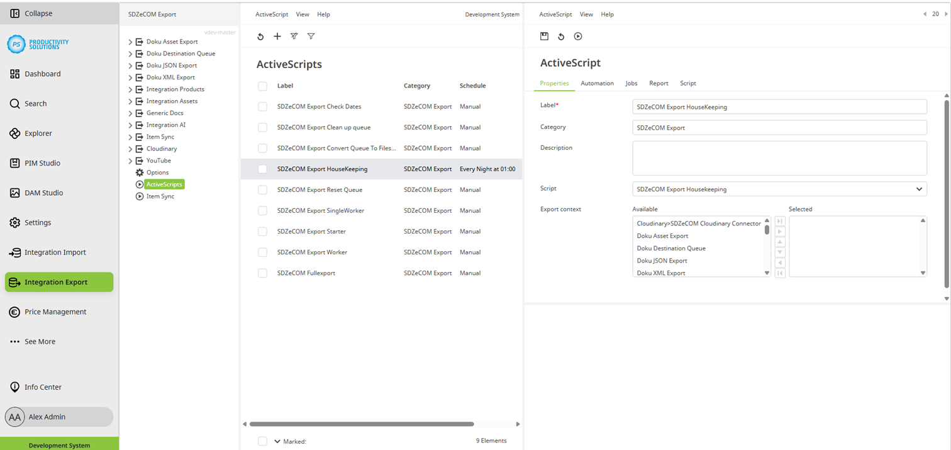951x450 pixels.
Task: Open the View menu of the ActiveScript panel
Action: coord(586,14)
